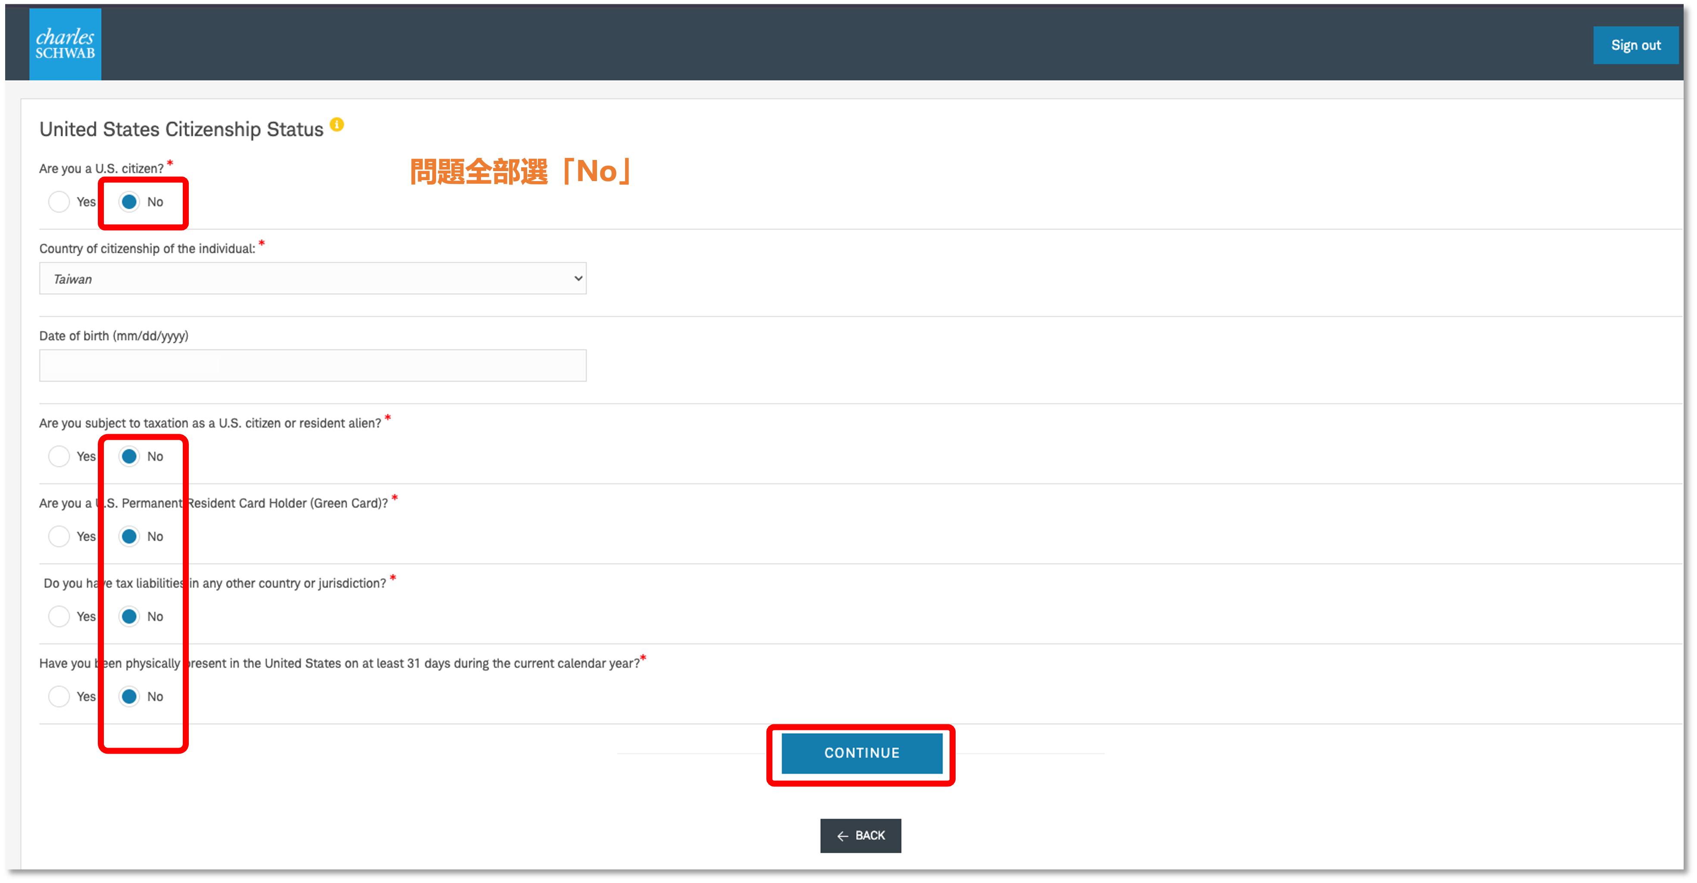Click the back arrow icon on BACK button

[x=842, y=836]
